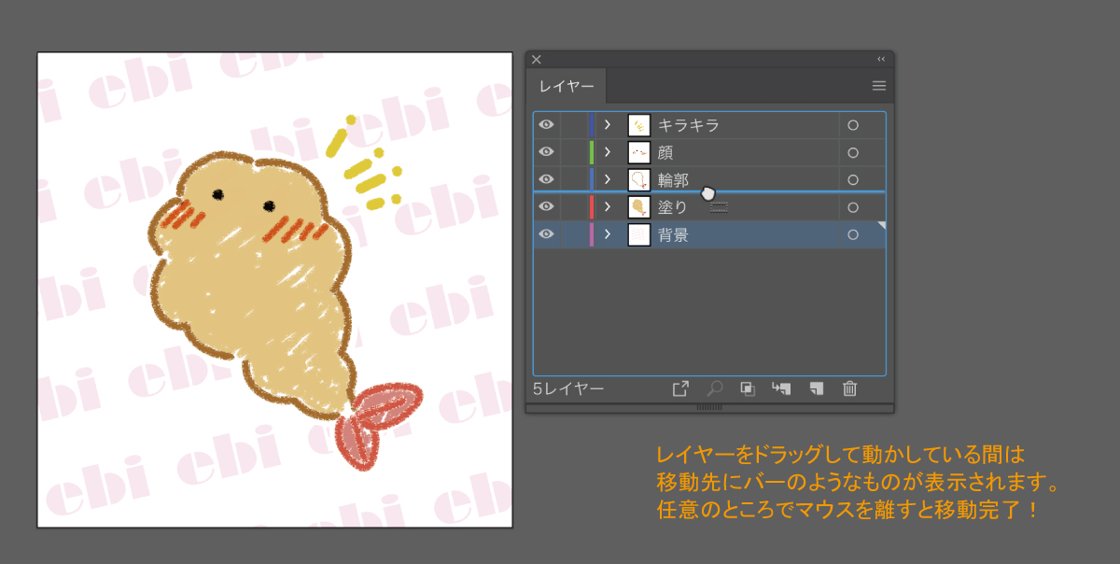Click the green color bar of the 顔 layer

[592, 152]
